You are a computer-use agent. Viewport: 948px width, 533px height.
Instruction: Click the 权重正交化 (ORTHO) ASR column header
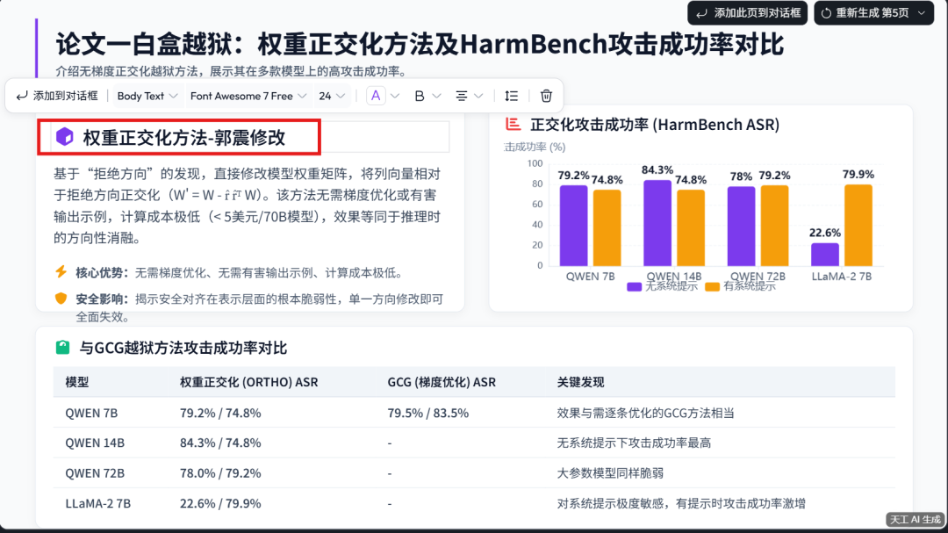point(248,382)
